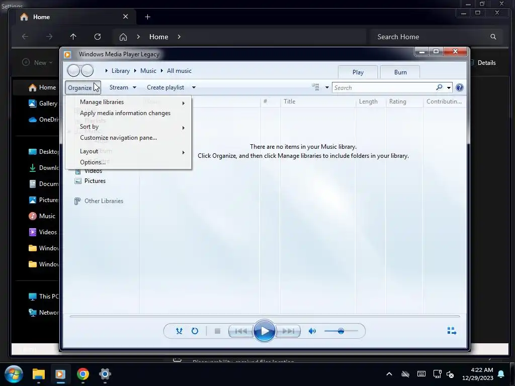Click the home icon in Explorer address bar
The width and height of the screenshot is (515, 386).
(x=123, y=37)
